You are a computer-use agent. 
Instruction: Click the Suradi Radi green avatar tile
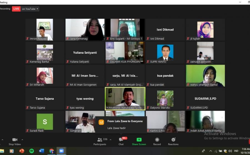[x=45, y=122]
